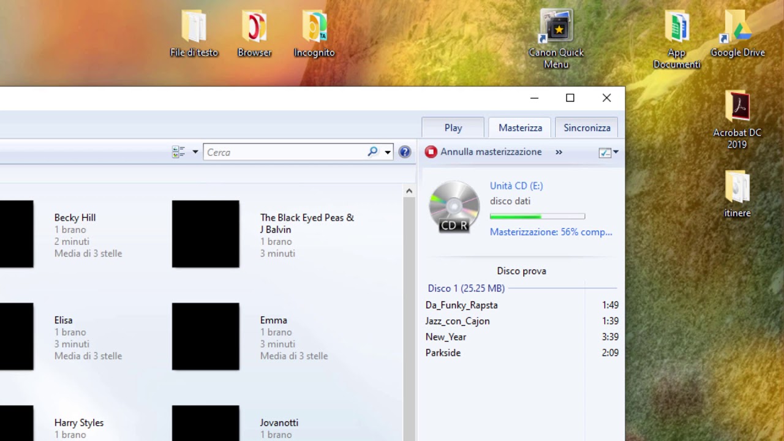Maximize the media player window
Image resolution: width=784 pixels, height=441 pixels.
click(570, 98)
